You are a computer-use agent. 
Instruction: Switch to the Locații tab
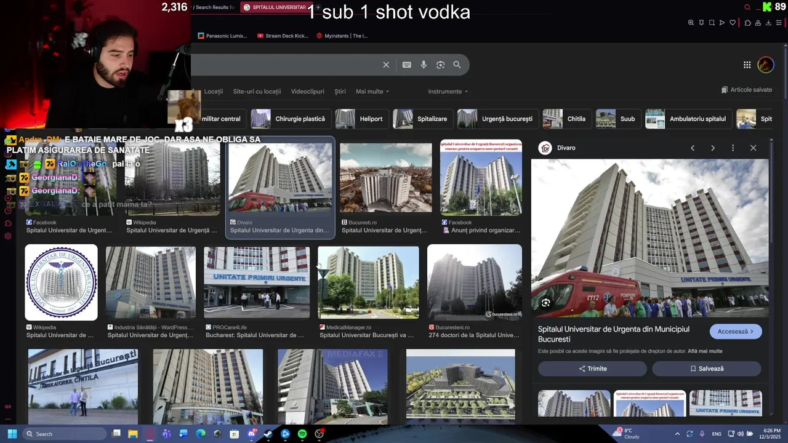point(213,91)
